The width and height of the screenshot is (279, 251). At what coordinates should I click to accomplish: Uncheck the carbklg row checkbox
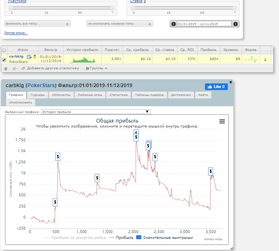pyautogui.click(x=4, y=60)
